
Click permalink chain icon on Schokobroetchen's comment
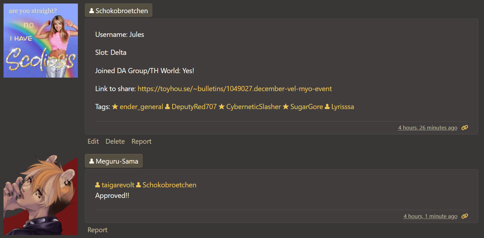(464, 128)
